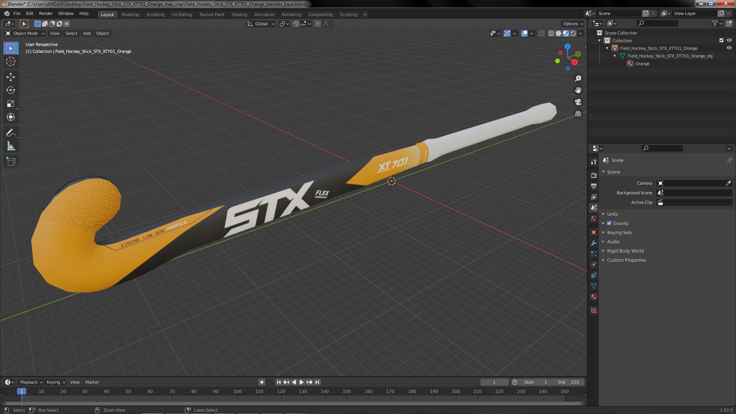Activate the Transform tool
This screenshot has width=736, height=414.
point(11,117)
